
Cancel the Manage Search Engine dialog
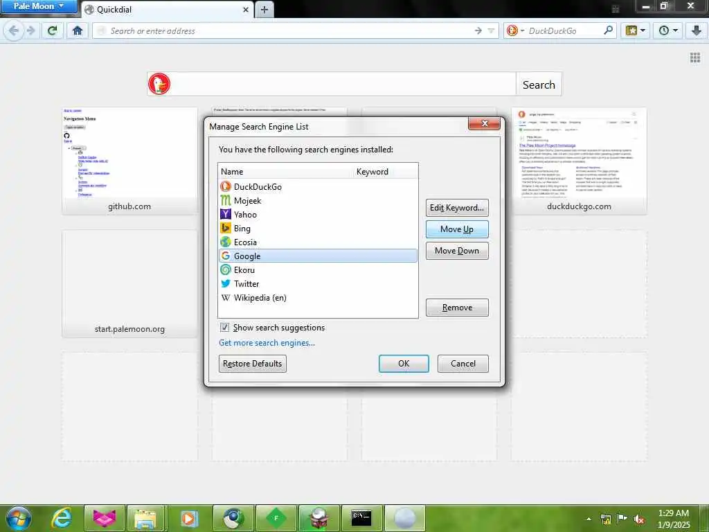(463, 363)
